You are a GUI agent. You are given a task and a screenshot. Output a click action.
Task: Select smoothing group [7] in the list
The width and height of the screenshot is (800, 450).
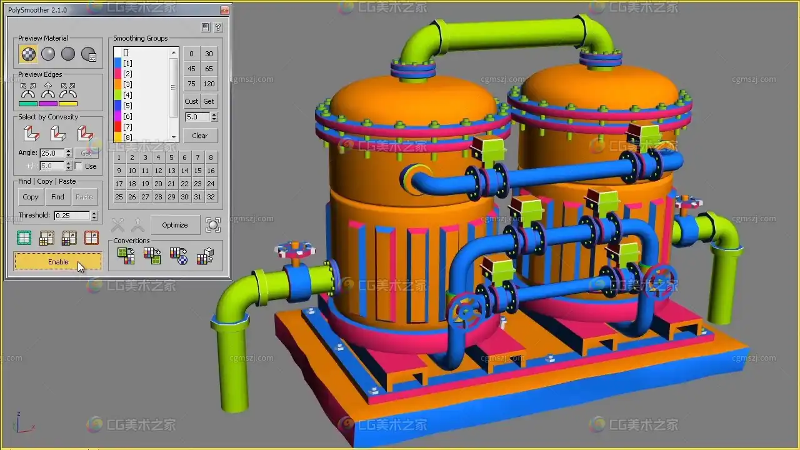141,127
